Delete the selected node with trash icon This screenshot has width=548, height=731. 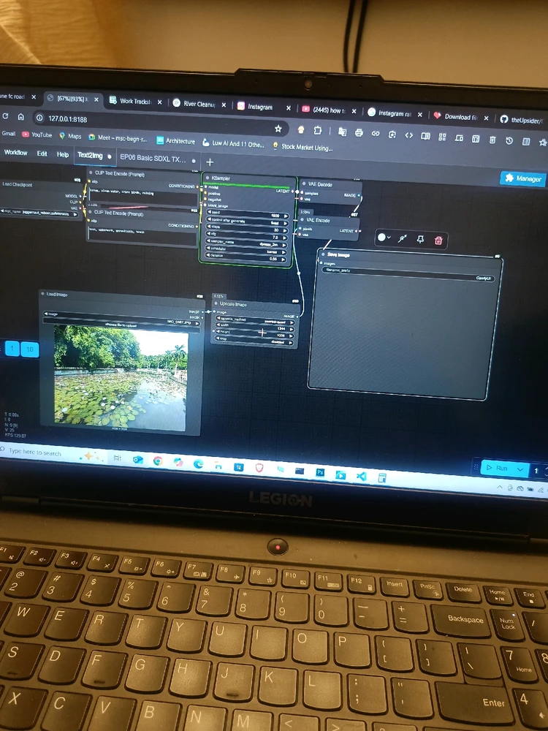438,240
